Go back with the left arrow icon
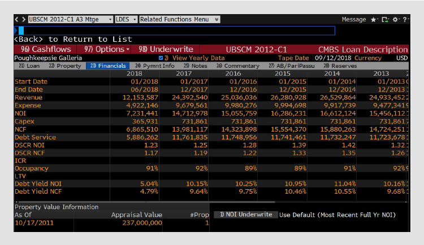Screen dimensions: 424x245 coord(17,19)
